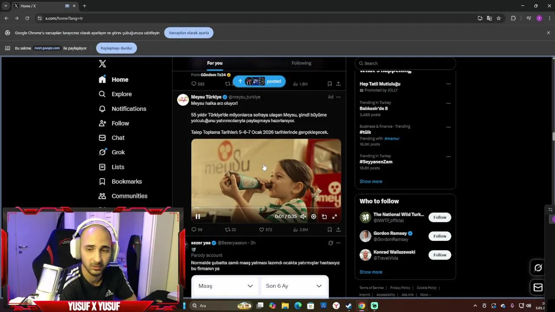Open options for Balıkesir'de 8 trend
Viewport: 555px width, 312px height.
[x=448, y=104]
